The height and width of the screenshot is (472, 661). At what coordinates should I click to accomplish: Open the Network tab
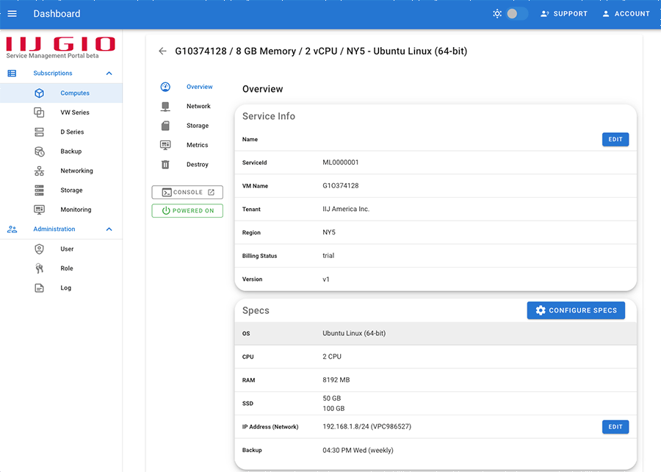coord(198,107)
